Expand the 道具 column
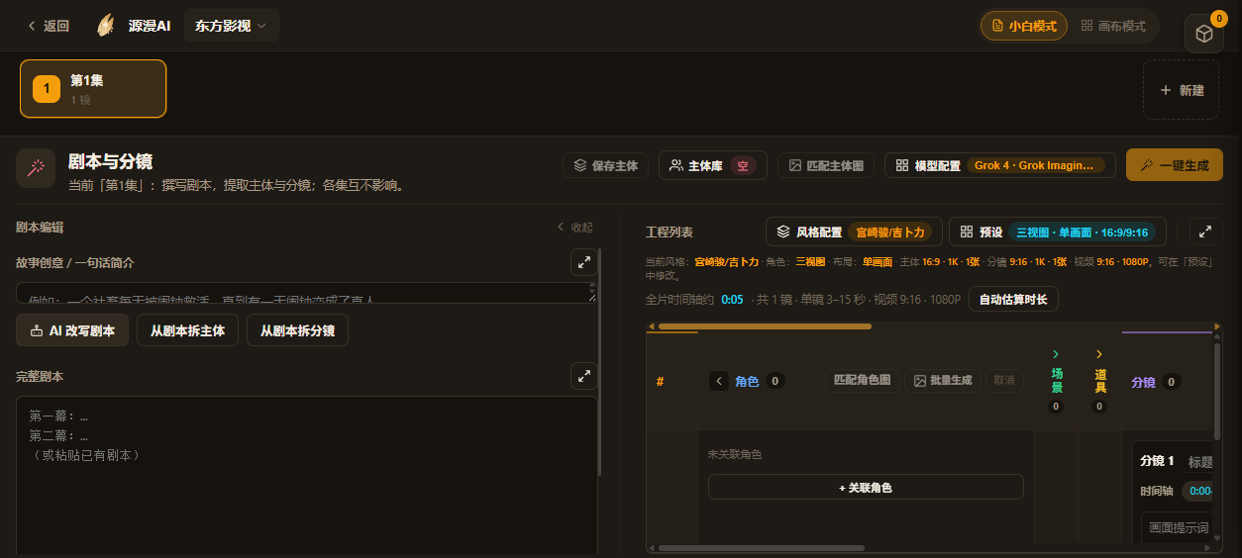The width and height of the screenshot is (1242, 558). click(1099, 354)
